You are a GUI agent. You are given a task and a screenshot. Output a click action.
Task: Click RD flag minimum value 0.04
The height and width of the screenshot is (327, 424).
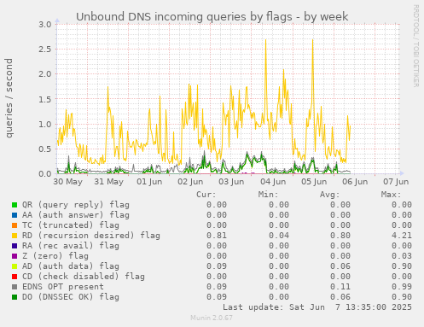279,236
